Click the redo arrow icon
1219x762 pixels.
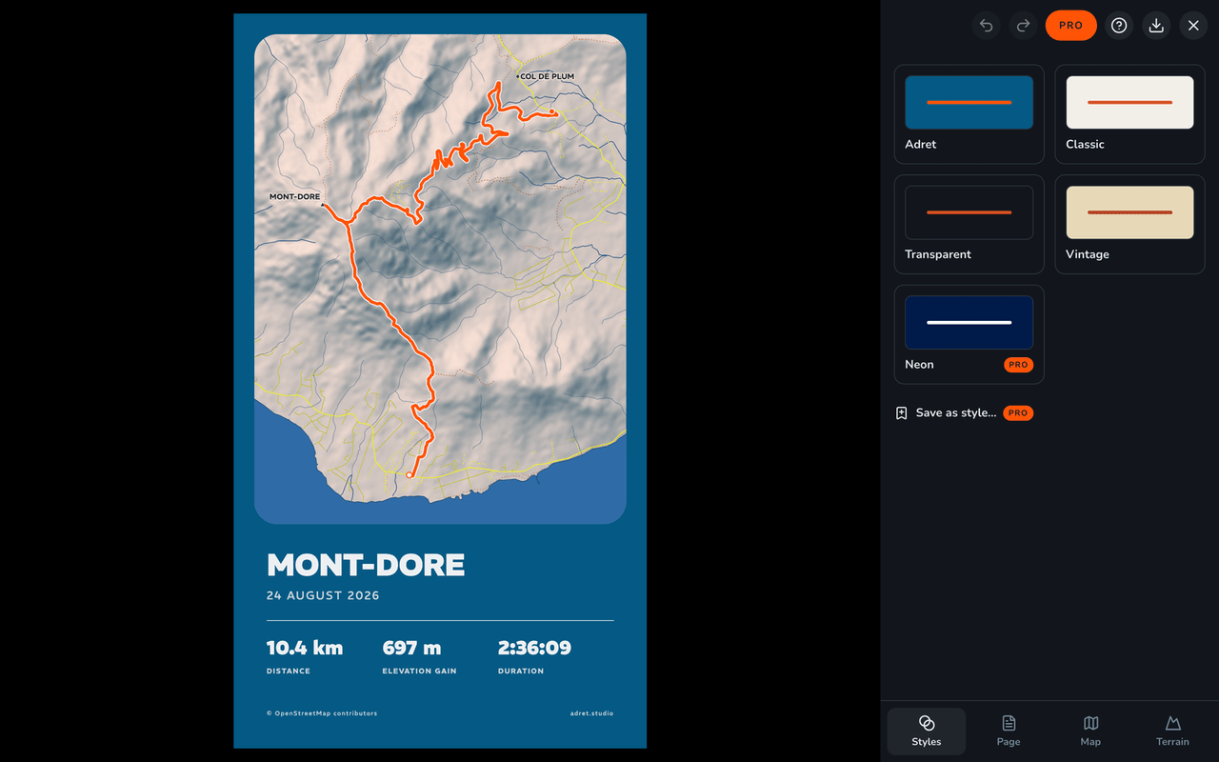[x=1024, y=26]
